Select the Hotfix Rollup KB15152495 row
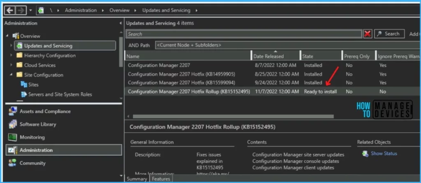The width and height of the screenshot is (421, 183). pyautogui.click(x=273, y=91)
